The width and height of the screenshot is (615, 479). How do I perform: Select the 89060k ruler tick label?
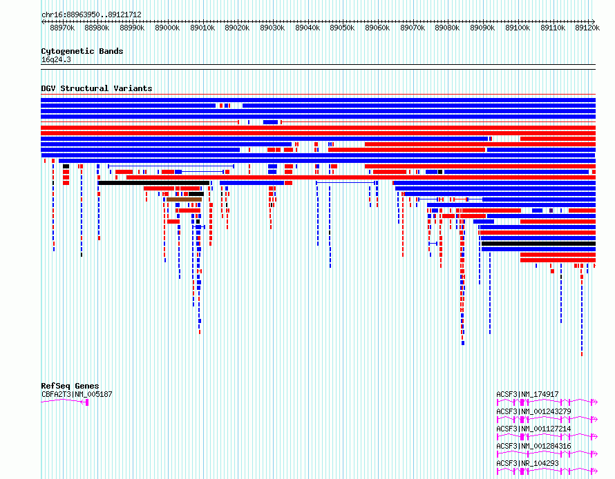[x=378, y=28]
